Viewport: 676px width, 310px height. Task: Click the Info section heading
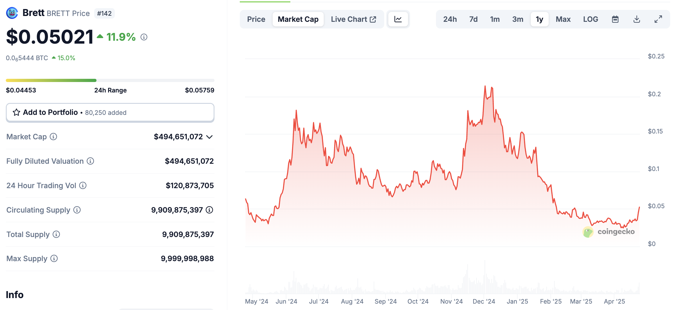15,295
